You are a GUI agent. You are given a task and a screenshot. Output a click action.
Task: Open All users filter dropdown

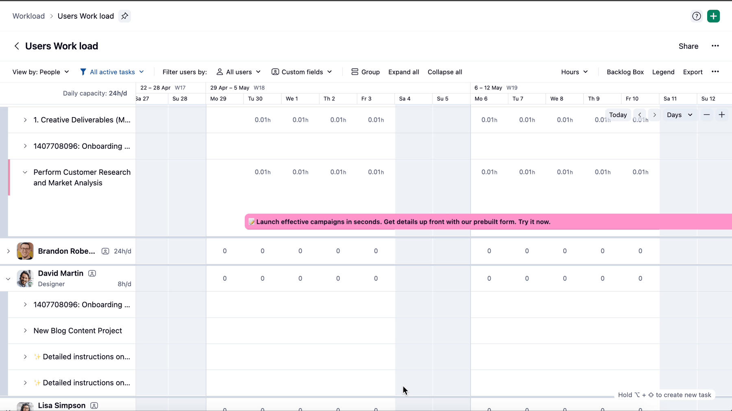(239, 72)
